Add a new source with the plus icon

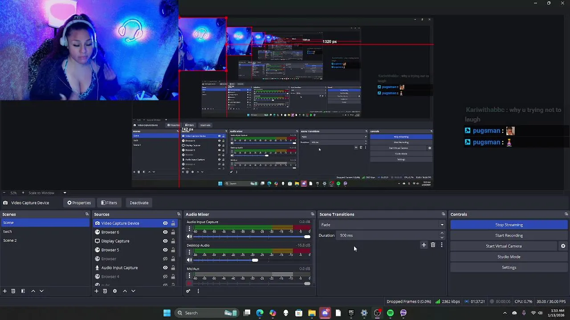tap(96, 291)
